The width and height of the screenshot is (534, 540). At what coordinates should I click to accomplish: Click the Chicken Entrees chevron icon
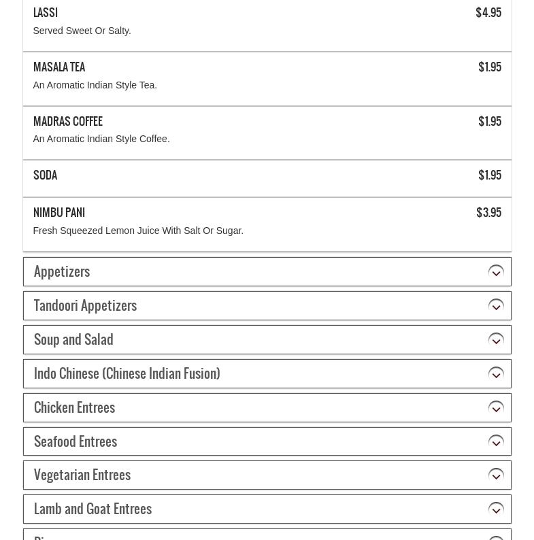tap(496, 408)
